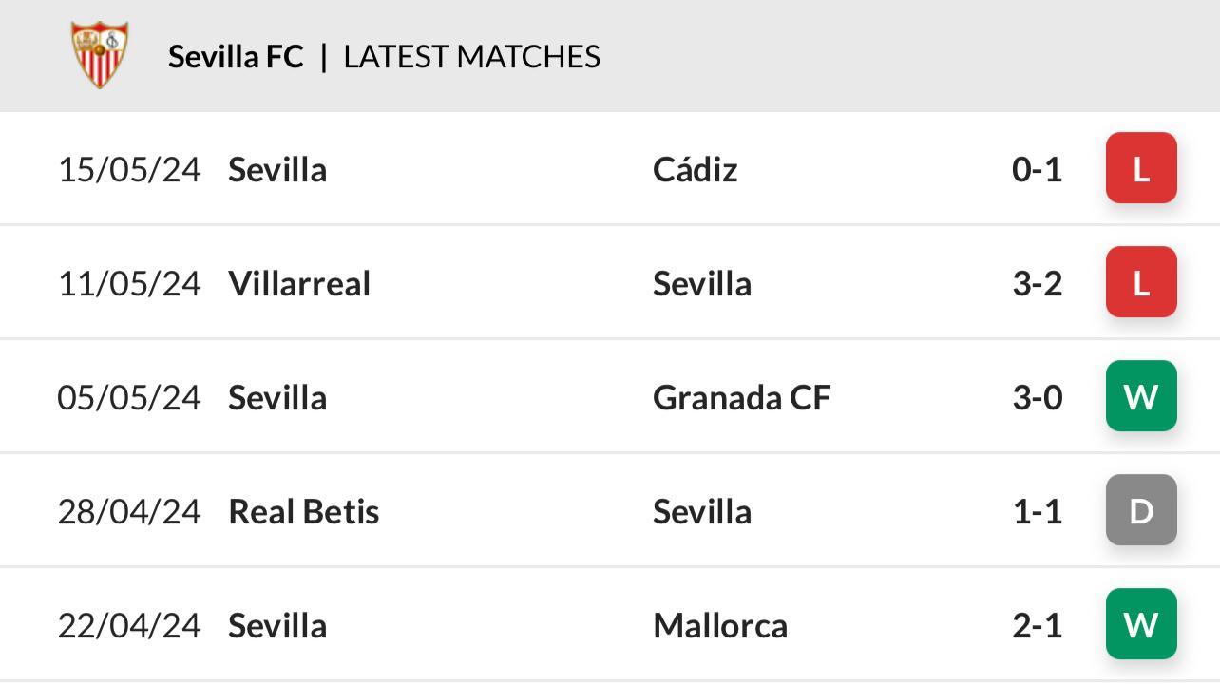
Task: Click the 0-1 score against Cádiz
Action: (1038, 169)
